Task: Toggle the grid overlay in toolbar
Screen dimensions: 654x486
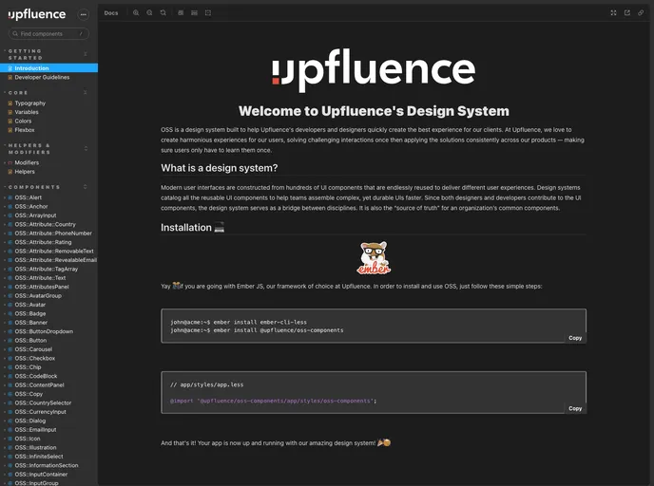Action: point(194,13)
